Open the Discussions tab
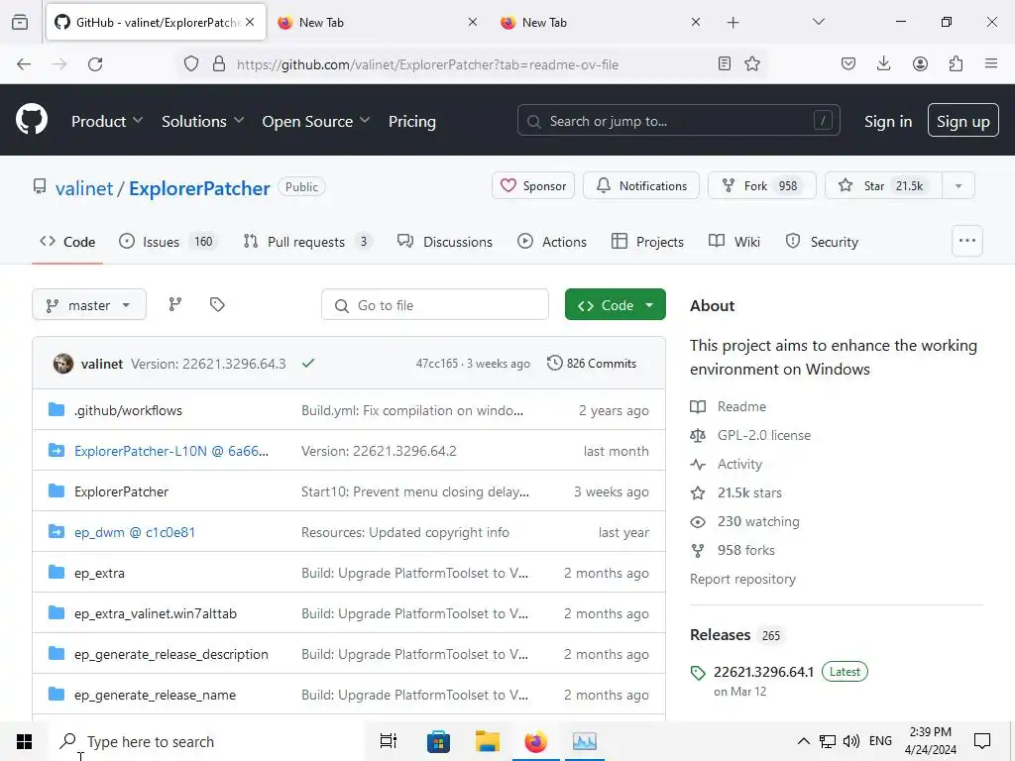The image size is (1015, 761). click(x=445, y=242)
